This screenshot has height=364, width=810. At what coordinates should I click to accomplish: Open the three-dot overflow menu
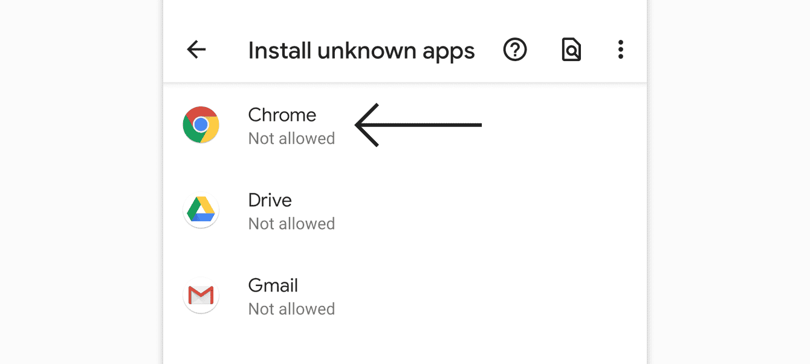[x=620, y=50]
